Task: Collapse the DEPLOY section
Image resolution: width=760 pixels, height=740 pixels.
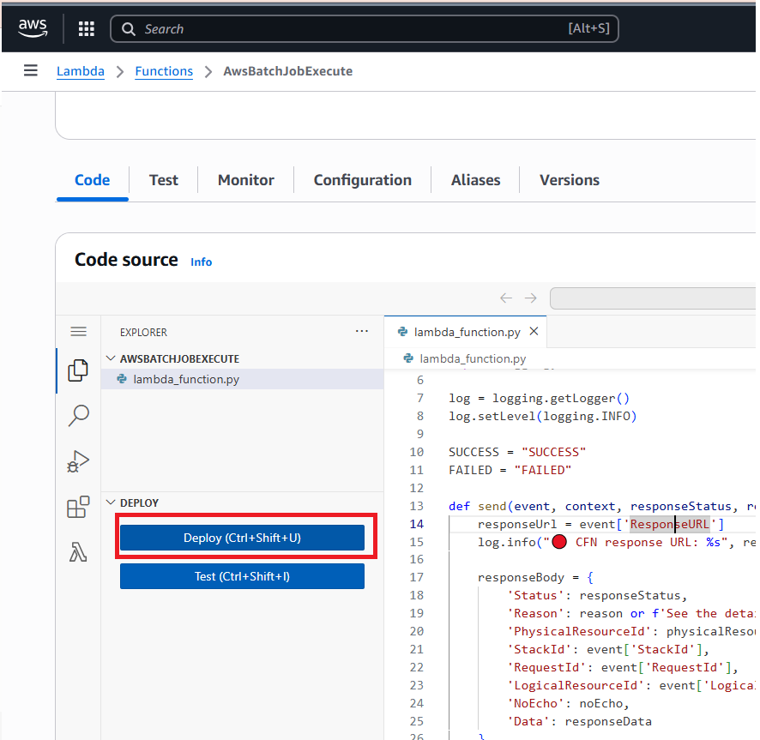Action: tap(110, 502)
